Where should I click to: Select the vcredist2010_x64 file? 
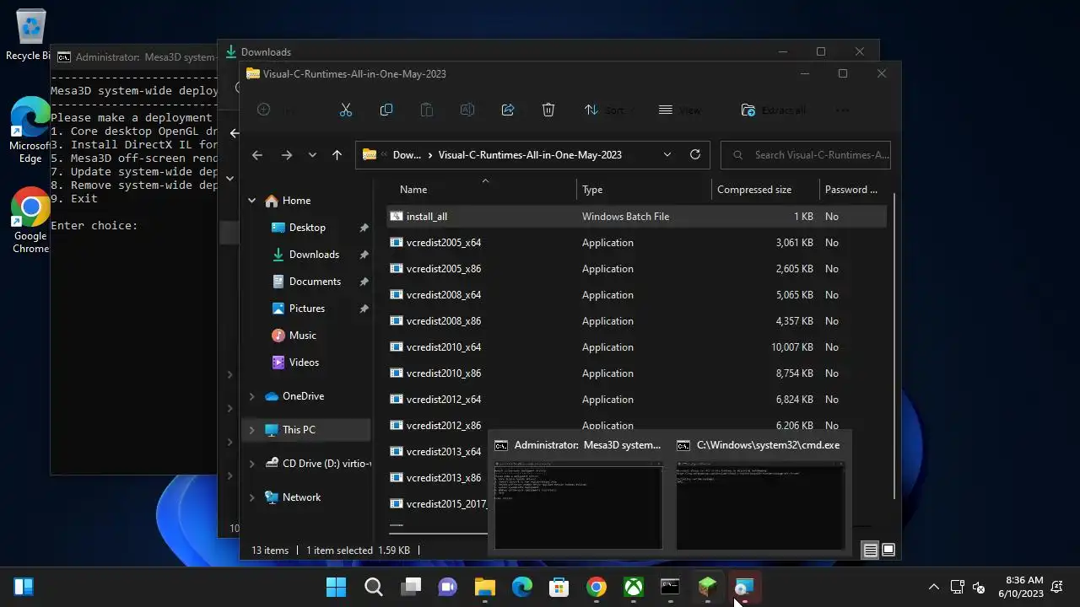pyautogui.click(x=636, y=347)
